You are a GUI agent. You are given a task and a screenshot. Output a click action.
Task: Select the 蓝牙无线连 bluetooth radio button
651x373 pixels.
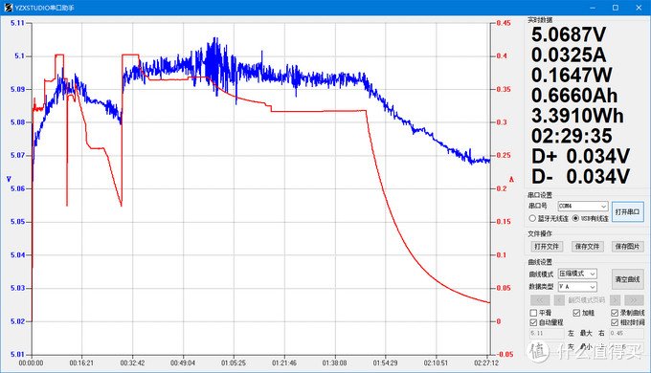coord(532,218)
